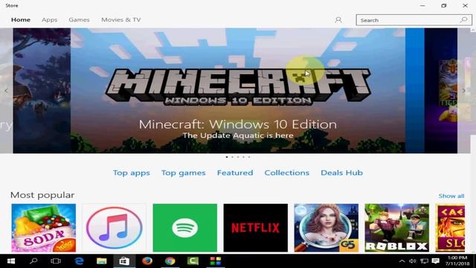Open the G5 hidden object game tile
The height and width of the screenshot is (268, 476).
pyautogui.click(x=326, y=228)
